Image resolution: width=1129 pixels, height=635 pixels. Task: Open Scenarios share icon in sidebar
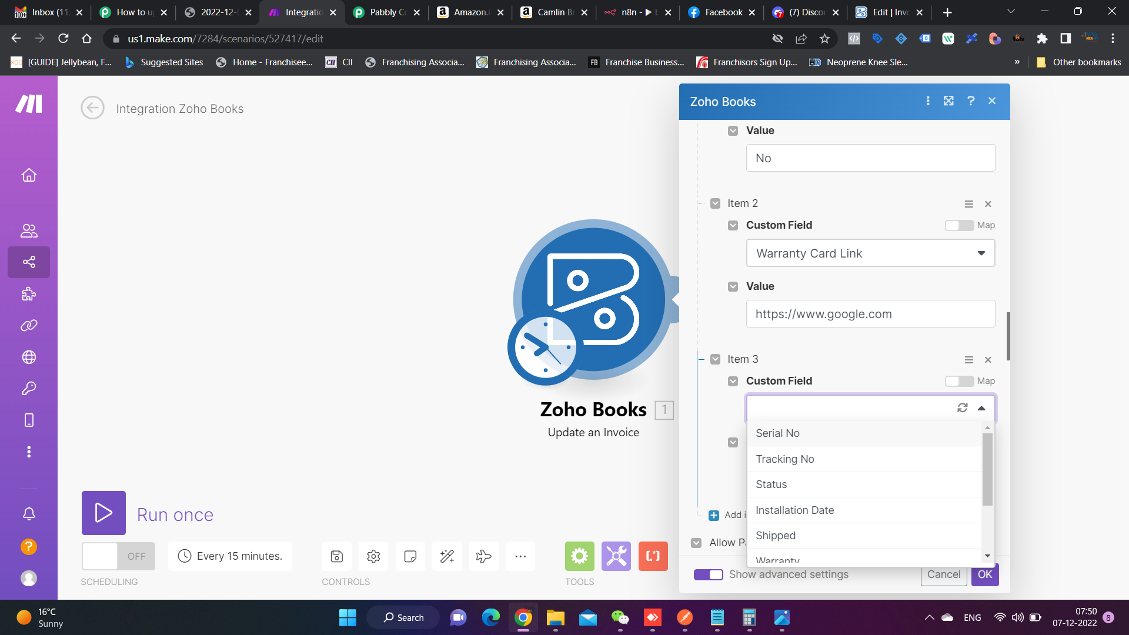tap(29, 262)
